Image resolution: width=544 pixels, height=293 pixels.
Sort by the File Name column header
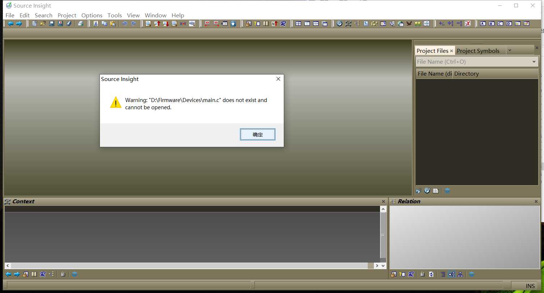434,73
